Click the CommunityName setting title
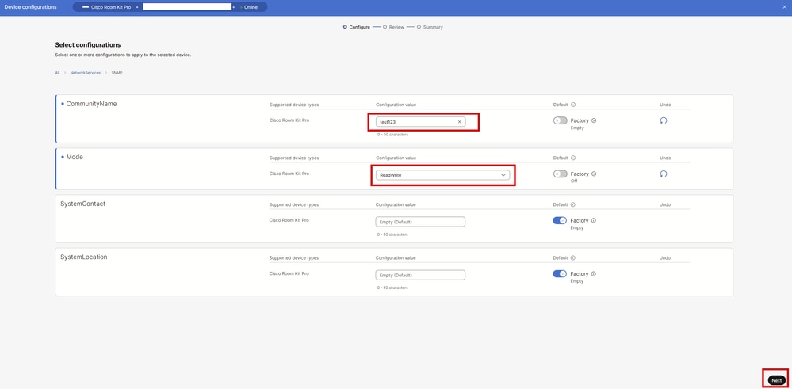 click(91, 104)
